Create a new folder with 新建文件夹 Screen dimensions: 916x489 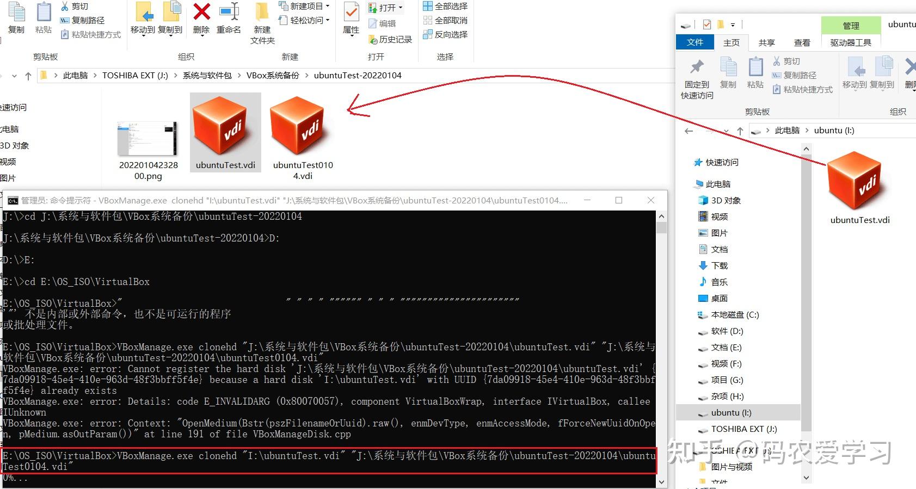262,23
